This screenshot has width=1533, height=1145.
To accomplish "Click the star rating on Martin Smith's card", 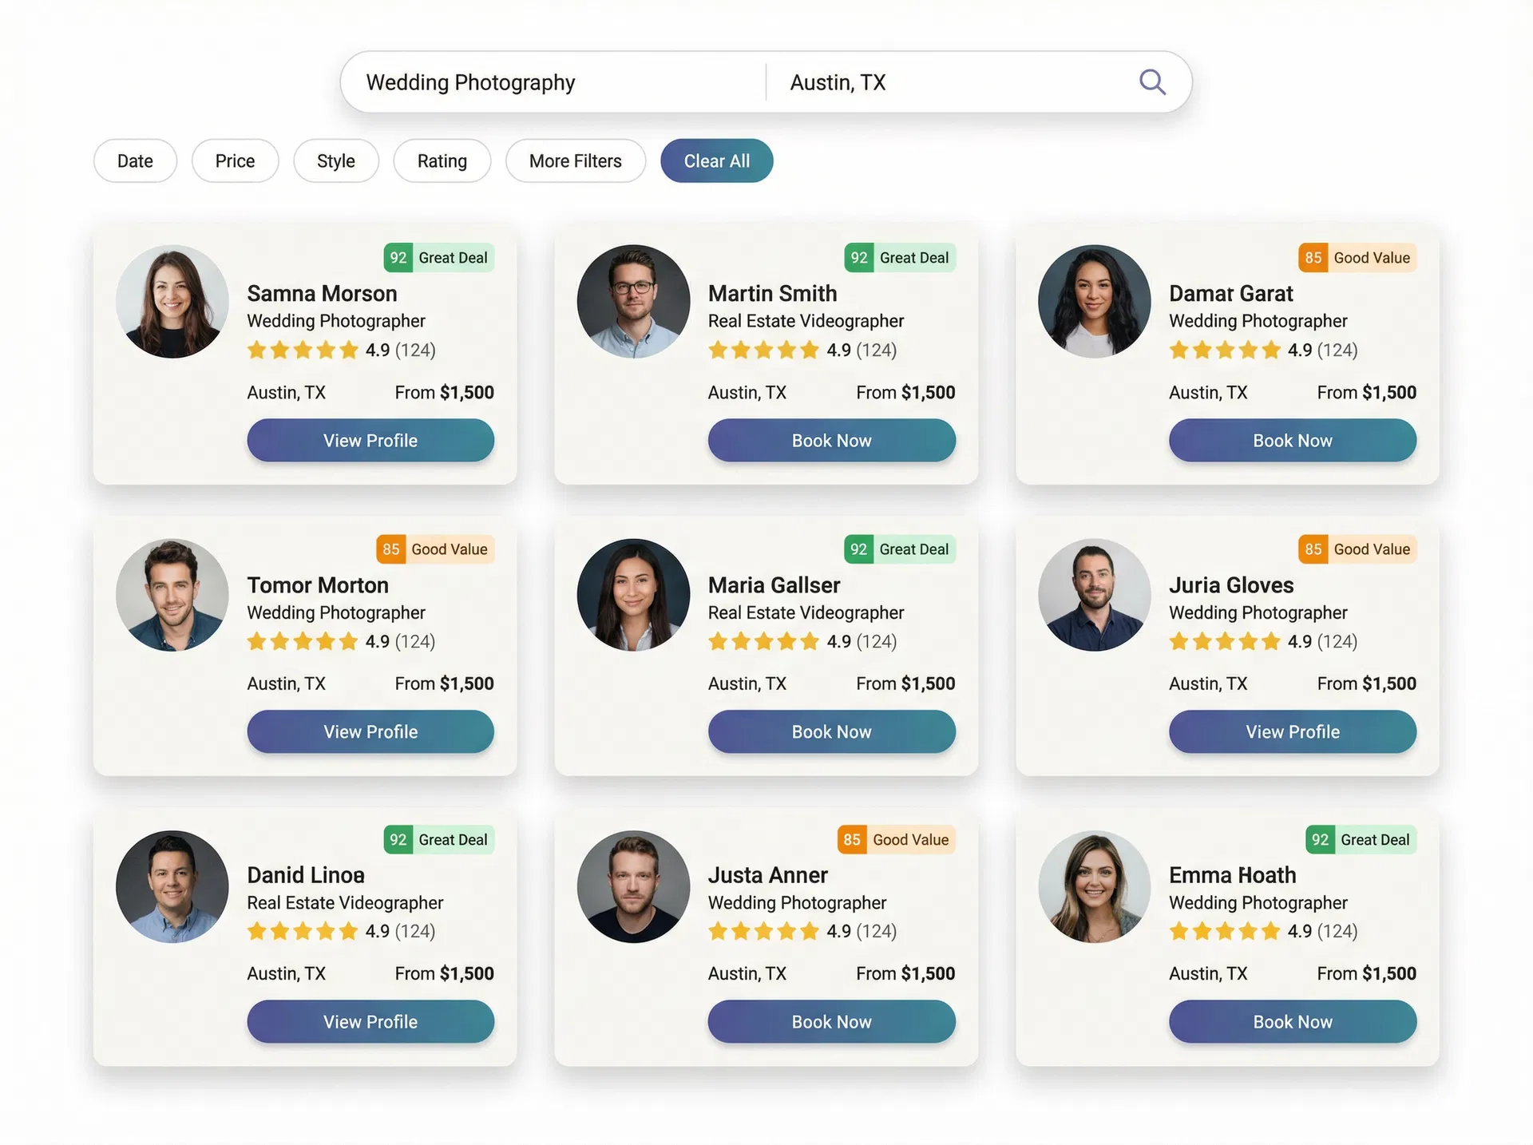I will click(763, 351).
